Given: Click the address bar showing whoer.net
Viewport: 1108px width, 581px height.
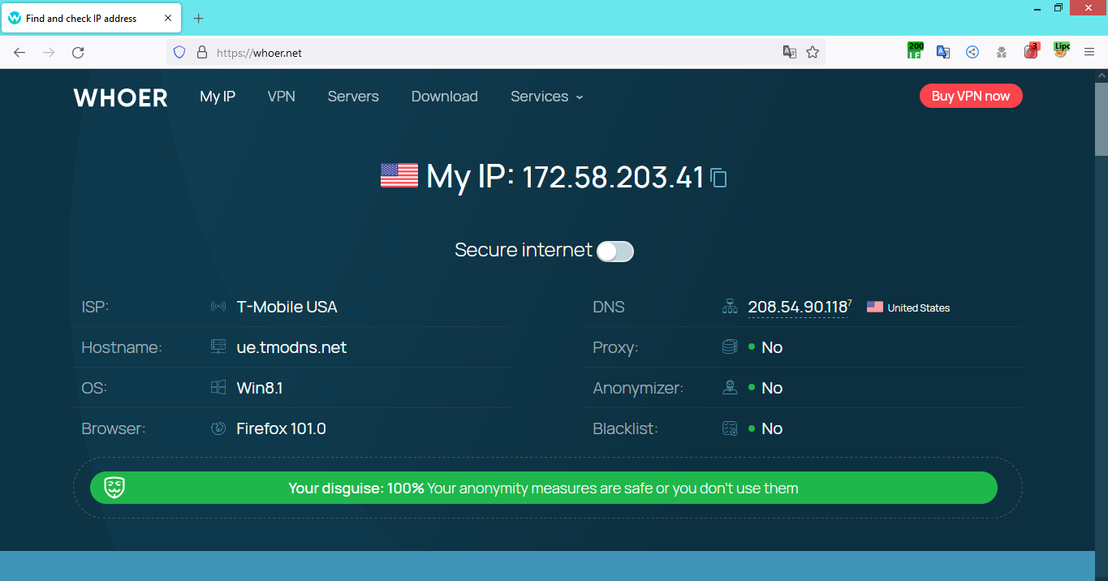Looking at the screenshot, I should (495, 53).
